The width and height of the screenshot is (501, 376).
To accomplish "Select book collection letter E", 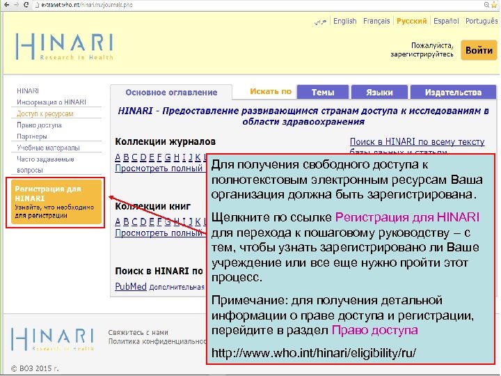I will coord(152,221).
